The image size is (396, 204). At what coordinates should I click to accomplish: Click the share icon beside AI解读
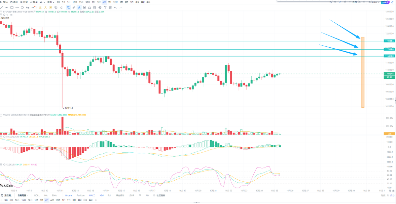click(x=392, y=2)
